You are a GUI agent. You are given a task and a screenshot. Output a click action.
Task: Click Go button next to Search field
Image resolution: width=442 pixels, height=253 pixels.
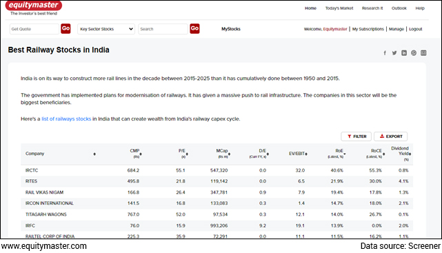194,28
